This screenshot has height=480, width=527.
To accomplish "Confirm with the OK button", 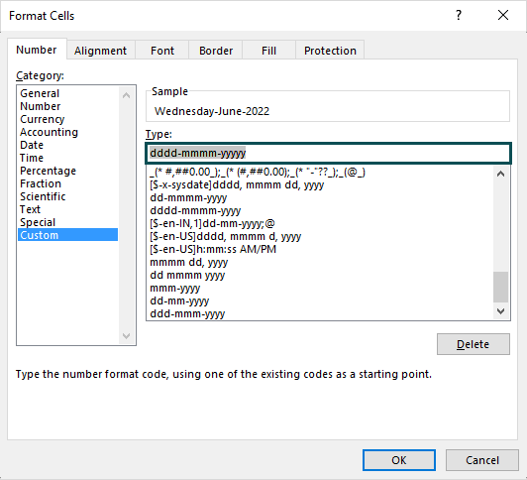I will pyautogui.click(x=399, y=460).
